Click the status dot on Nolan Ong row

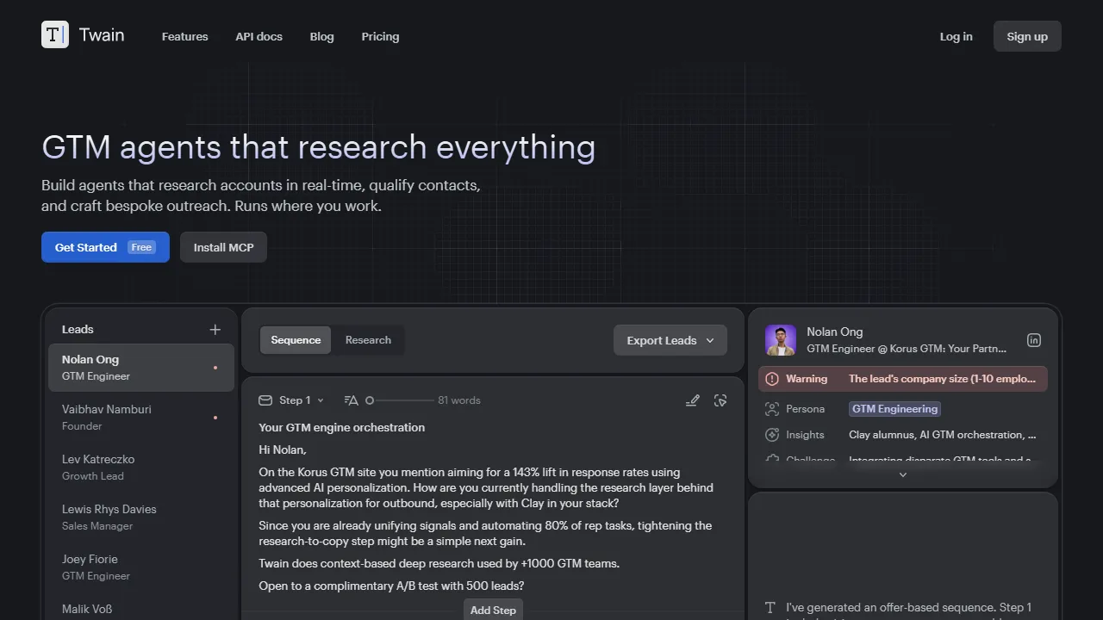[x=215, y=368]
